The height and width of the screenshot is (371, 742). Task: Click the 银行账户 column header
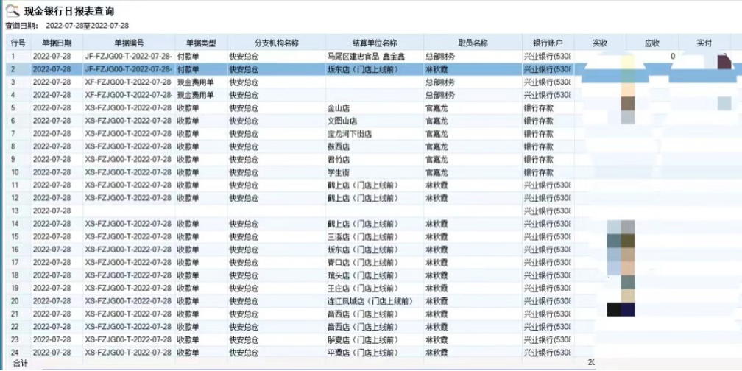point(548,43)
